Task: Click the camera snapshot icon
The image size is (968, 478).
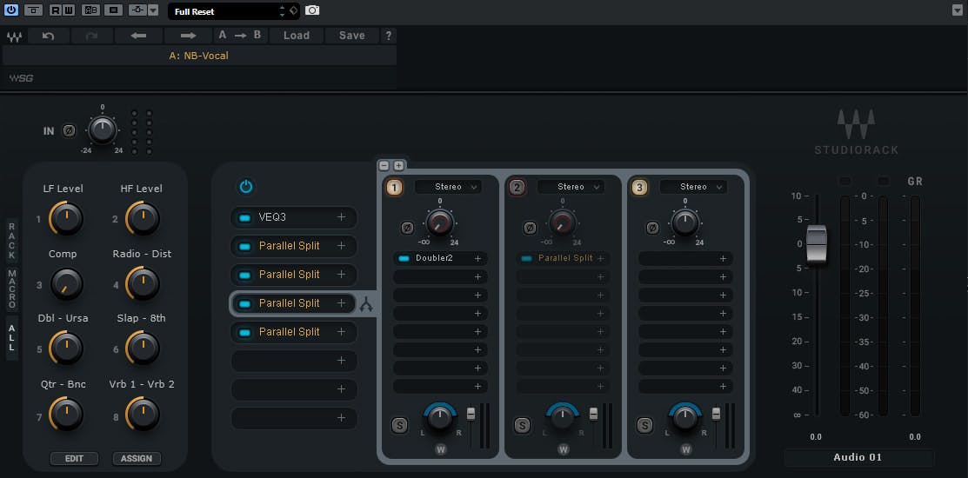Action: coord(312,10)
